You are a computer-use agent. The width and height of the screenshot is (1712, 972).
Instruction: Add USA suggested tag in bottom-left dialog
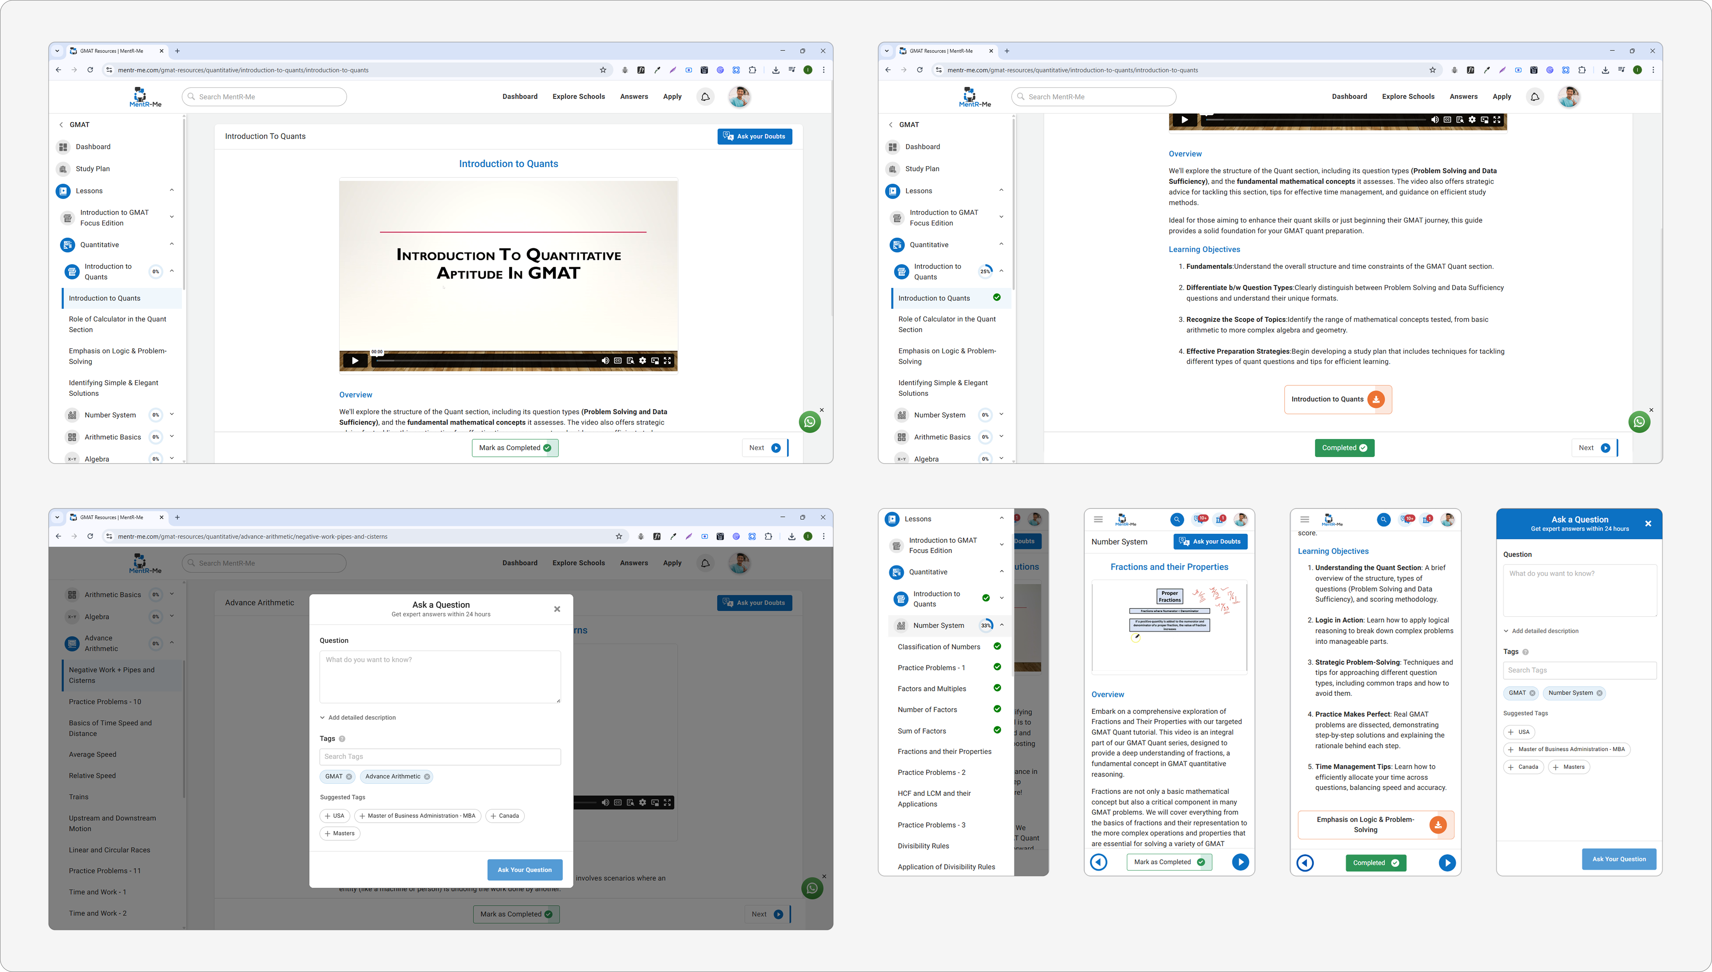pyautogui.click(x=335, y=816)
